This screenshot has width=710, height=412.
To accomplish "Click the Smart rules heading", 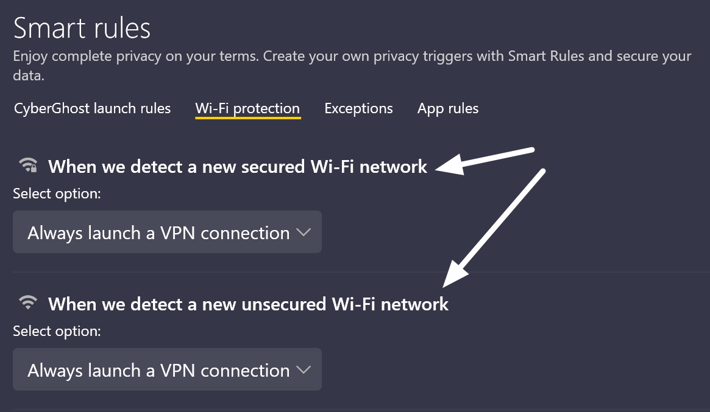I will pos(82,28).
